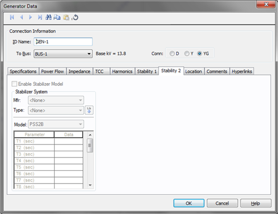Open the To Bus dropdown
This screenshot has height=214, width=278.
tap(63, 54)
